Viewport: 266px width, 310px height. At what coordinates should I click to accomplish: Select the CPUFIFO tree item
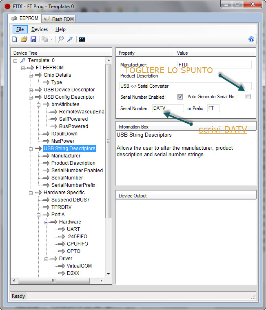pyautogui.click(x=78, y=244)
